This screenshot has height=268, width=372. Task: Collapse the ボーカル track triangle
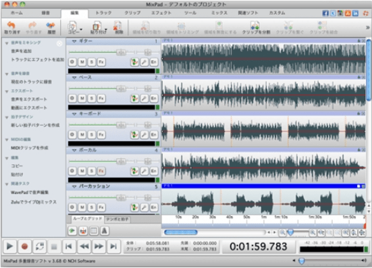click(x=74, y=150)
